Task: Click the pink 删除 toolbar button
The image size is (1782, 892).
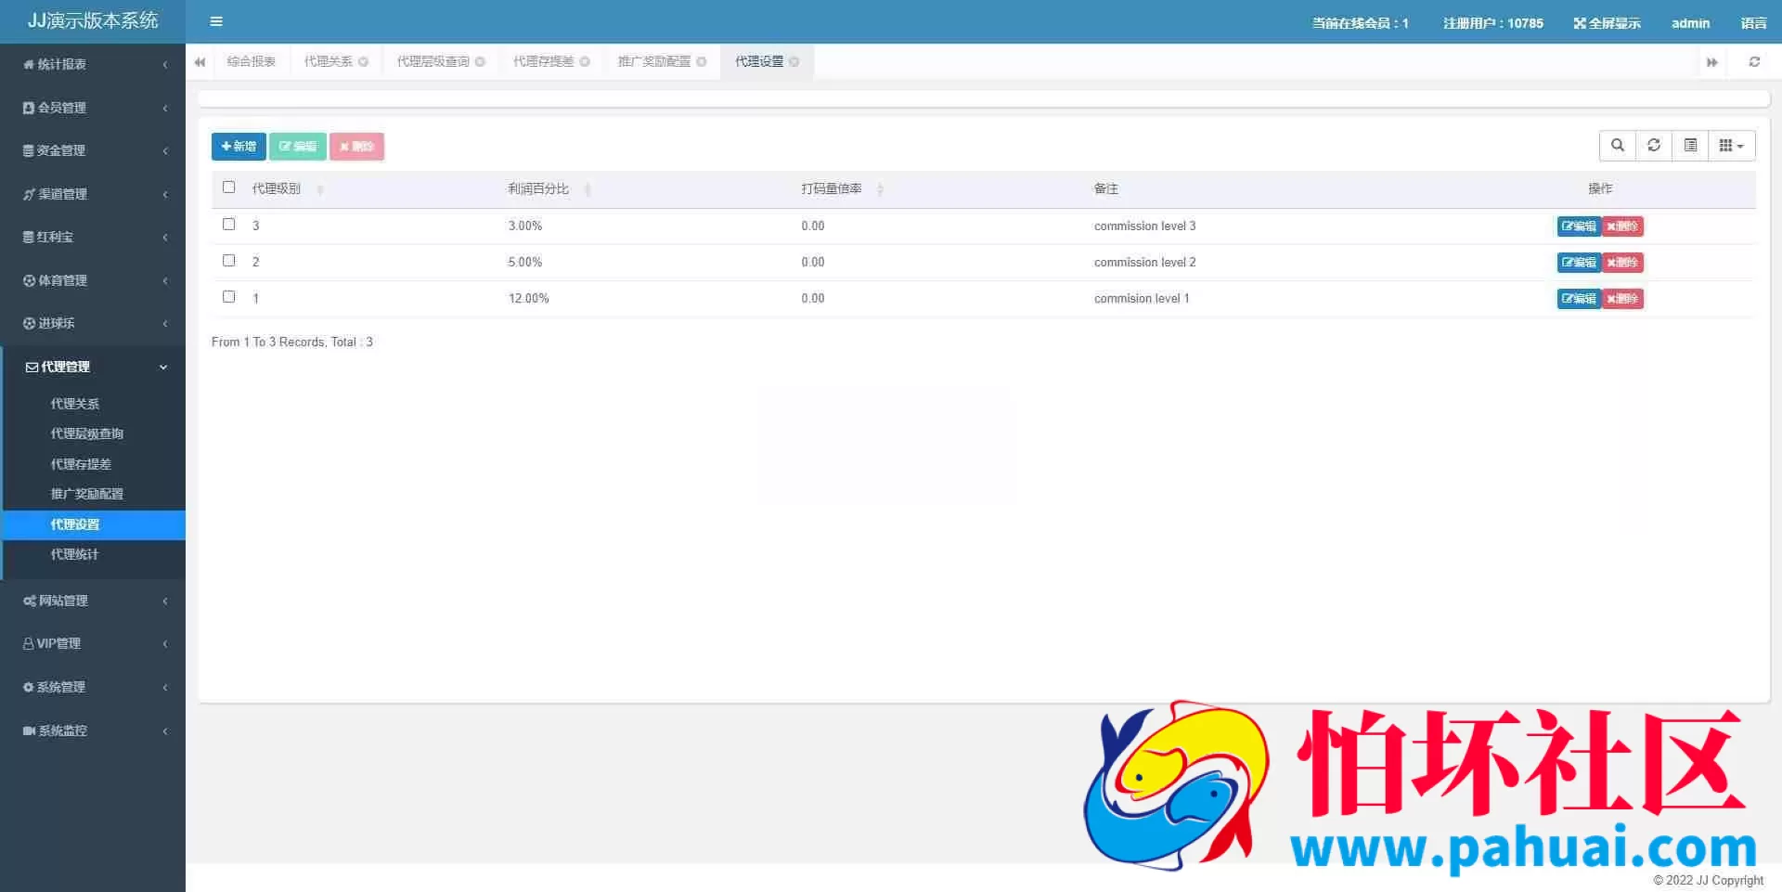Action: (x=356, y=147)
